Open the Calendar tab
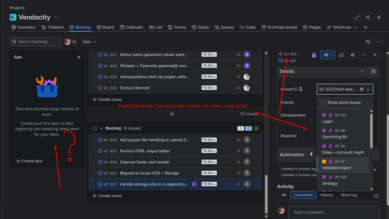 [x=132, y=27]
